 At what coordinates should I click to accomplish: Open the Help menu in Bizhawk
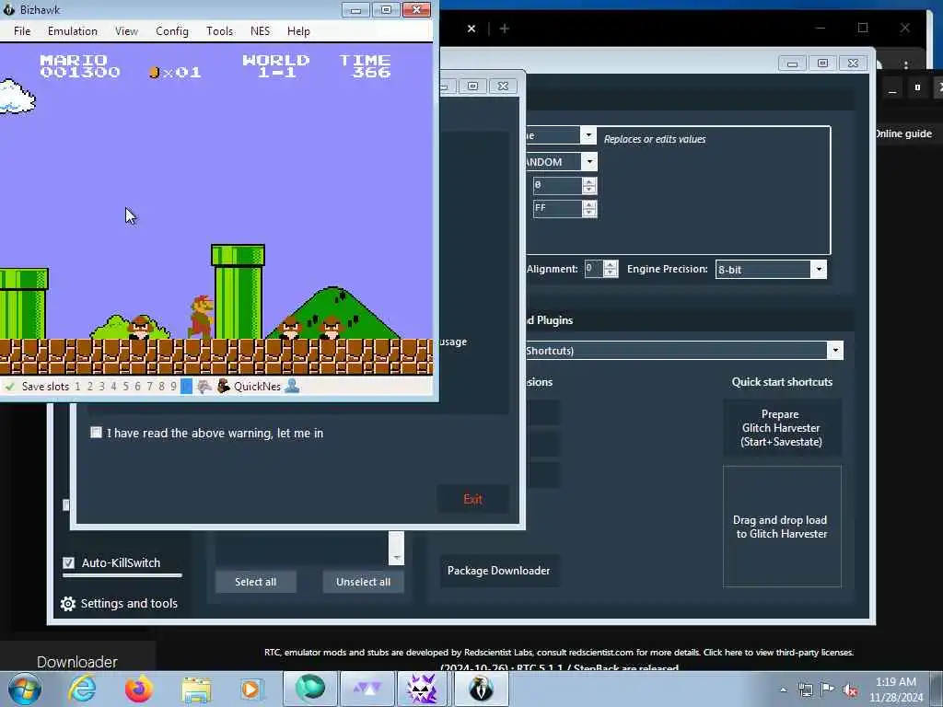point(298,31)
